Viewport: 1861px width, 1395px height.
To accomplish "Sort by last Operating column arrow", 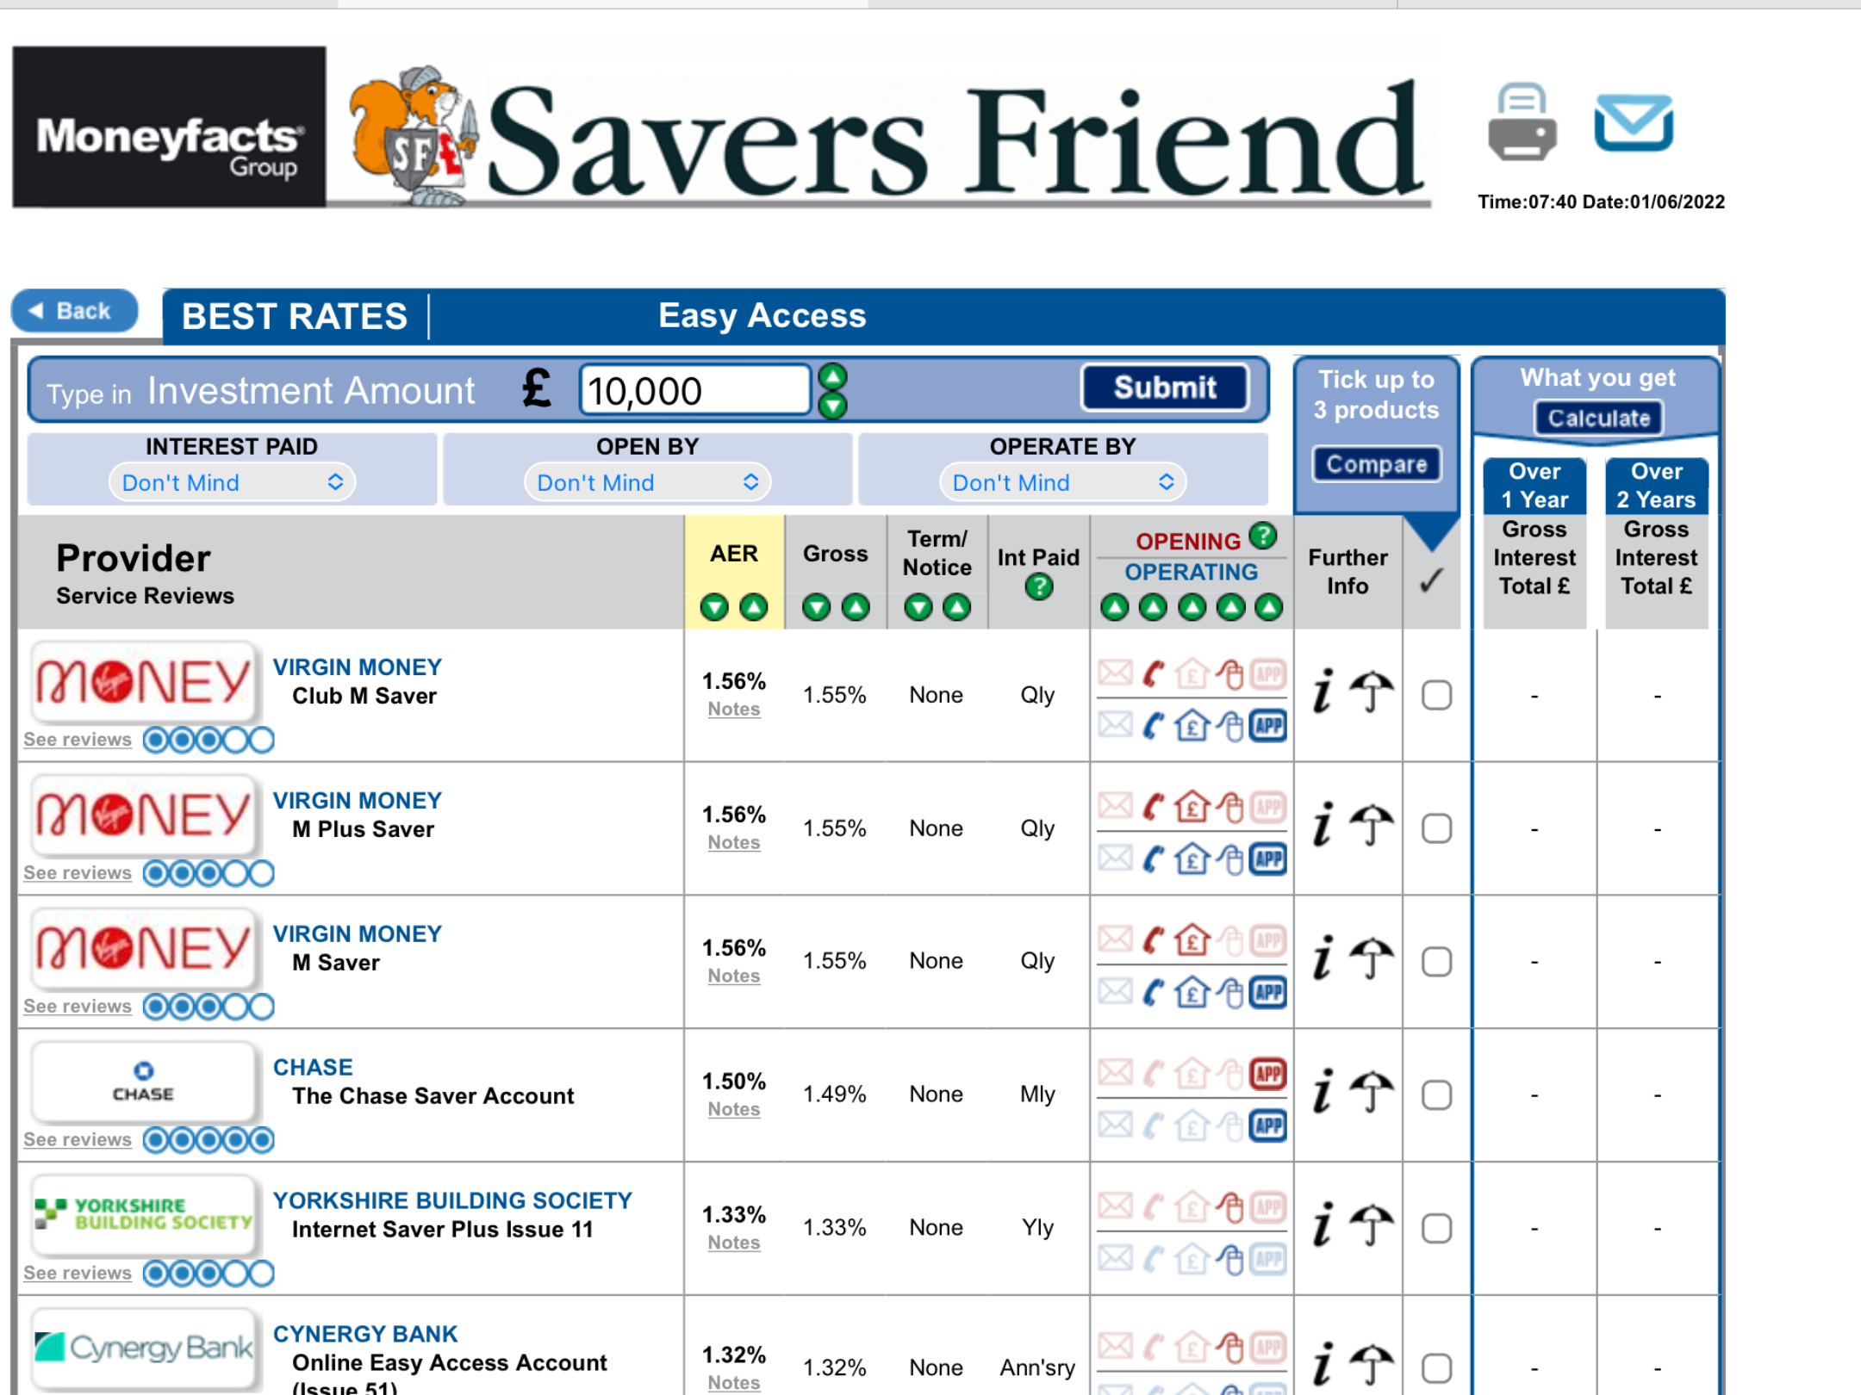I will click(1269, 607).
